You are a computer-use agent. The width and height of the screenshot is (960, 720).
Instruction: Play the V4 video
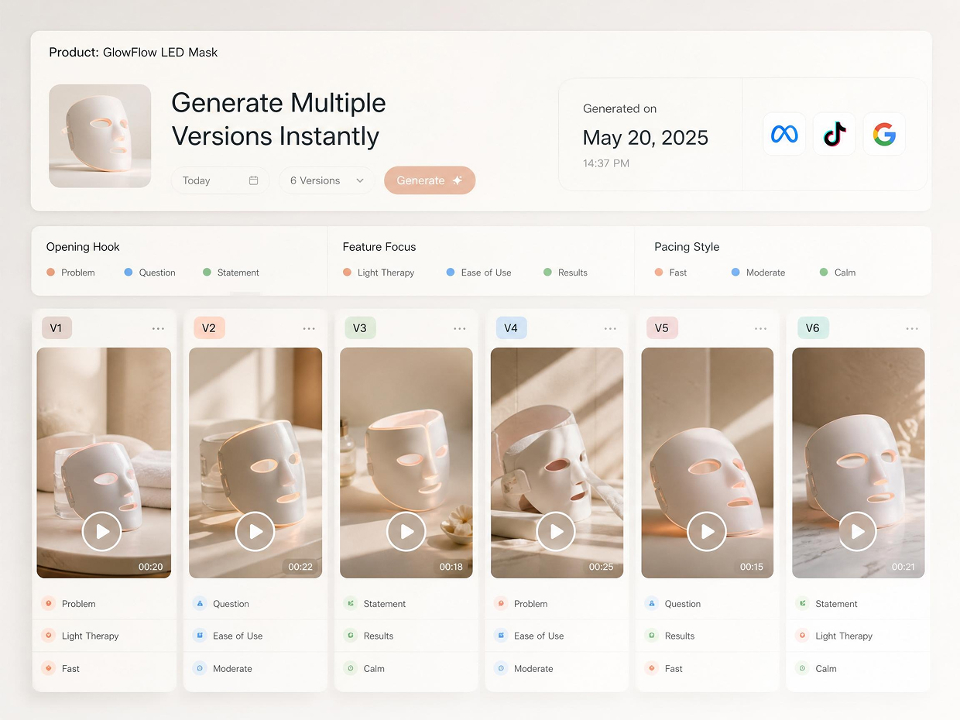click(556, 531)
